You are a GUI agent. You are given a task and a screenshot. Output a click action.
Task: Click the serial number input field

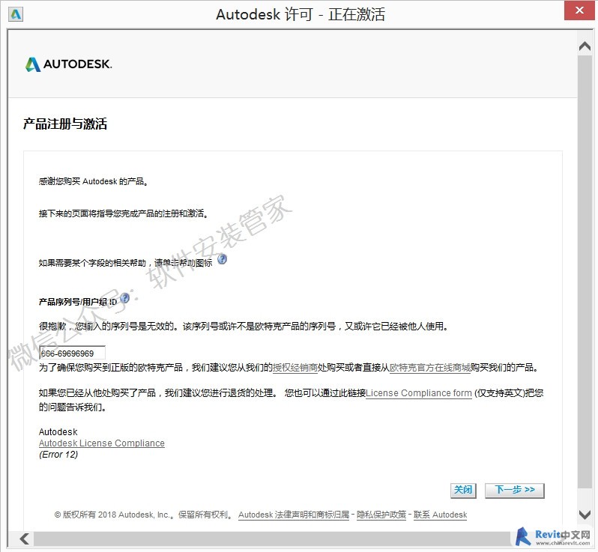tap(73, 353)
